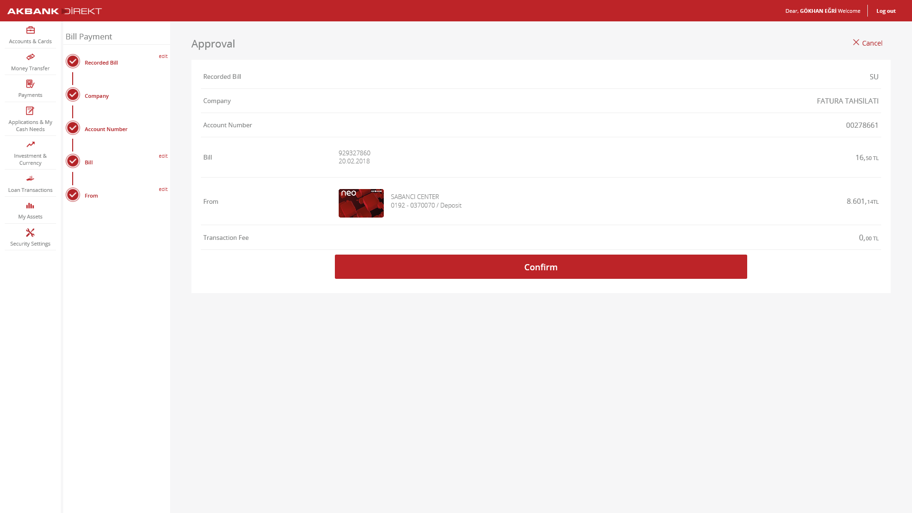The width and height of the screenshot is (912, 513).
Task: Log out of Akbank Direkt
Action: coord(886,11)
